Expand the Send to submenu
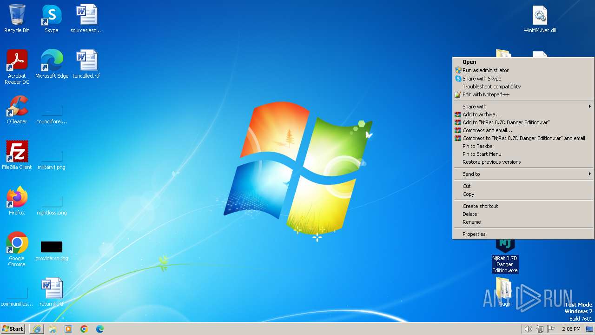 click(523, 174)
